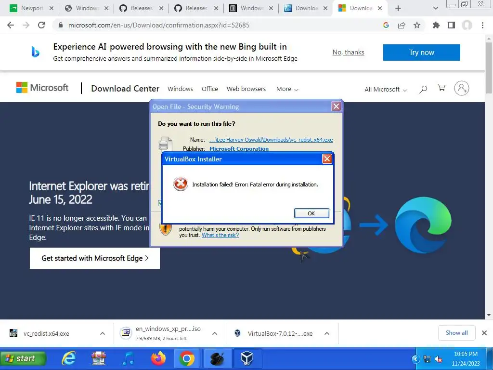Screen dimensions: 493x370
Task: Click OK in VirtualBox Installer dialog
Action: click(311, 213)
